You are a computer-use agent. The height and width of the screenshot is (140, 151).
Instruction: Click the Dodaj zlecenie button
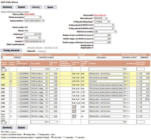coord(11,50)
